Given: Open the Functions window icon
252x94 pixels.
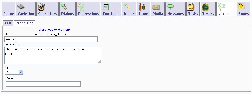Looking at the screenshot, I should [x=106, y=7].
